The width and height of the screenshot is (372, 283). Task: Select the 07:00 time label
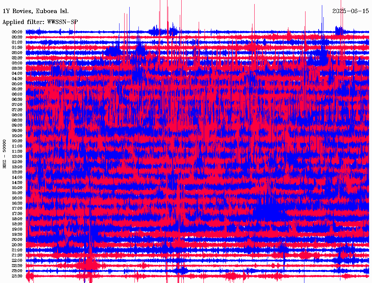click(17, 105)
